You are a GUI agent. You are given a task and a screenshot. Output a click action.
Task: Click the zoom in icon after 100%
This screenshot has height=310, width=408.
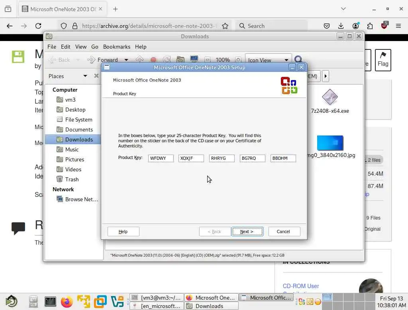pyautogui.click(x=238, y=60)
